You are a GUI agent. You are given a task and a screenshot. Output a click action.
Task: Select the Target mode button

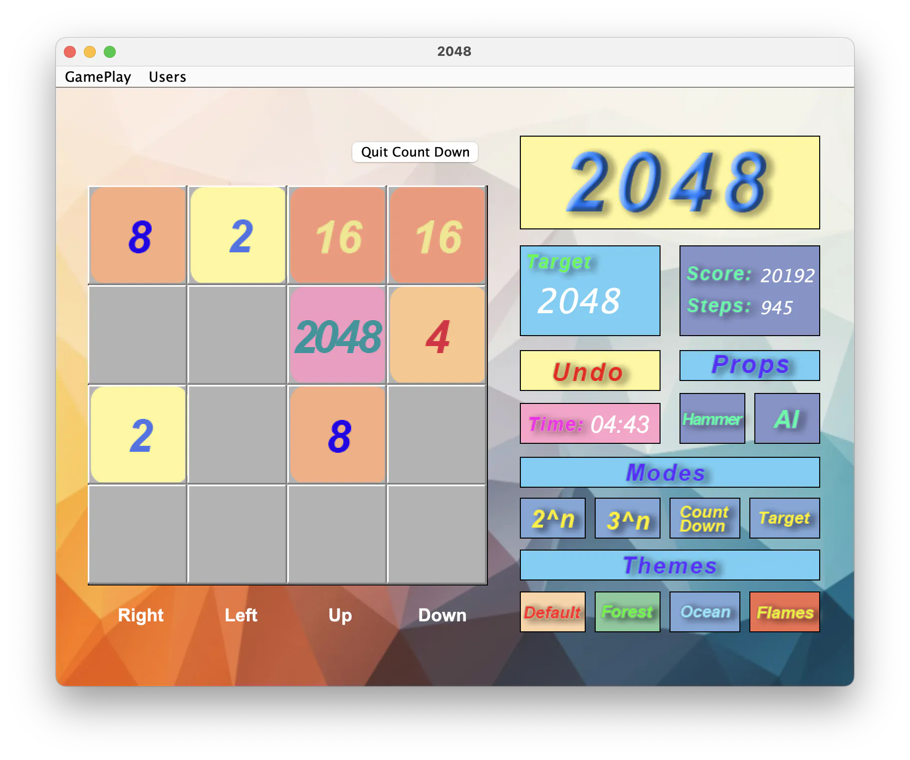[x=784, y=518]
